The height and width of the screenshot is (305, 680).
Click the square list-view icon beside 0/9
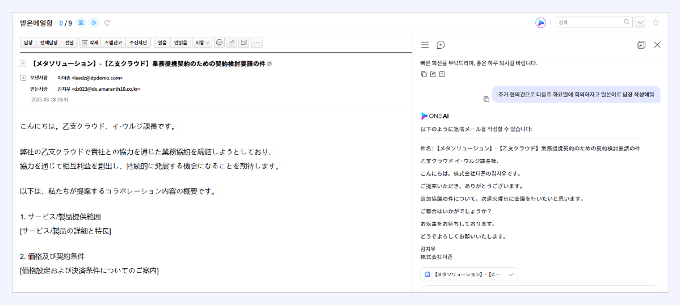click(x=81, y=23)
